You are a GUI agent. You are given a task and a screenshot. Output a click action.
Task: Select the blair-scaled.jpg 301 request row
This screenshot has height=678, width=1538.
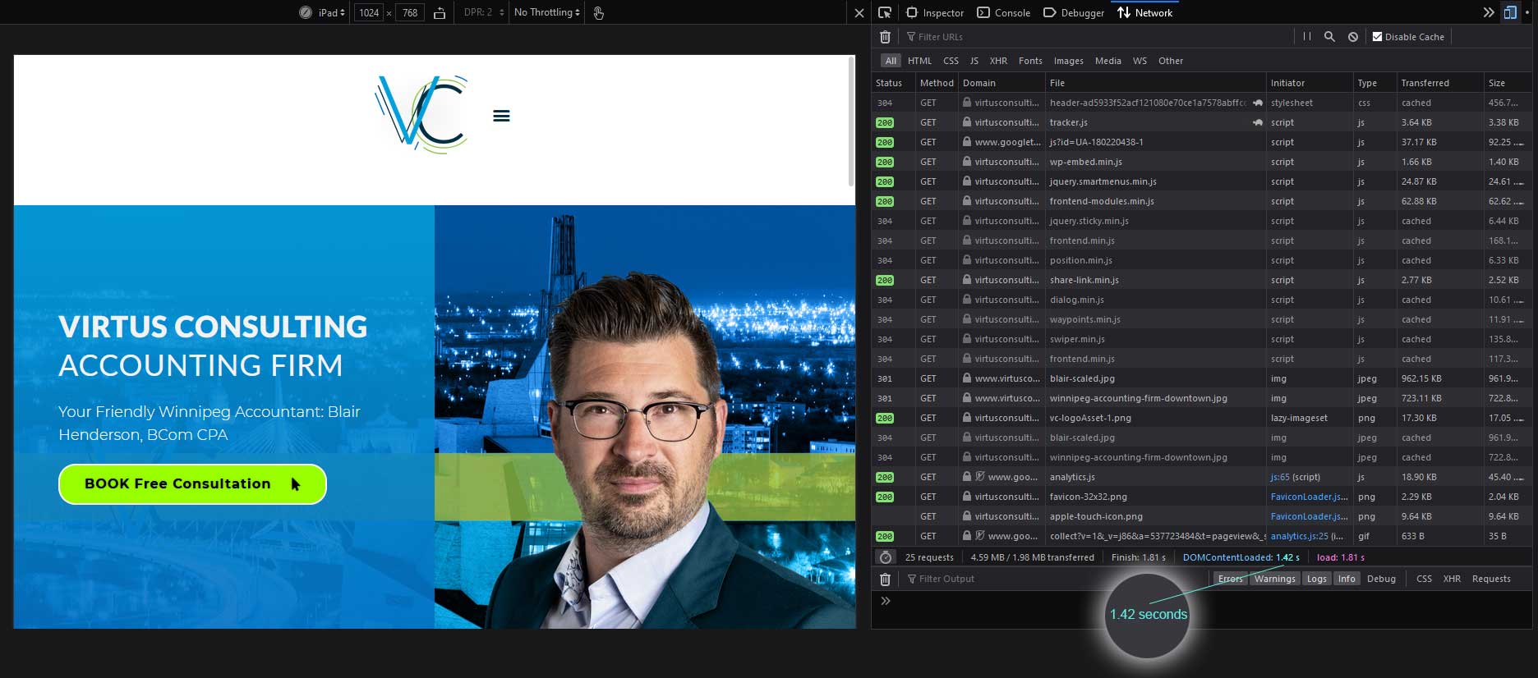coord(1201,378)
